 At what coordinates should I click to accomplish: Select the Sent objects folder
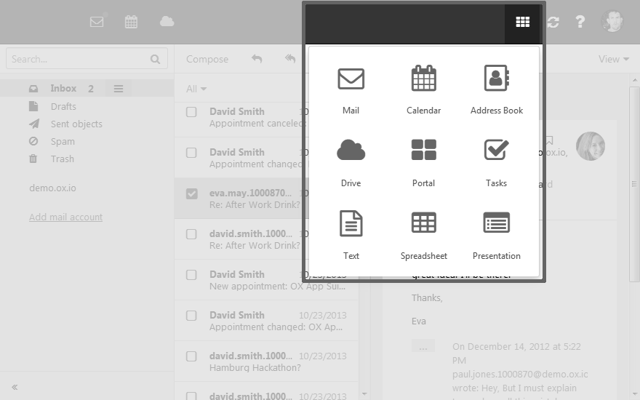tap(76, 124)
